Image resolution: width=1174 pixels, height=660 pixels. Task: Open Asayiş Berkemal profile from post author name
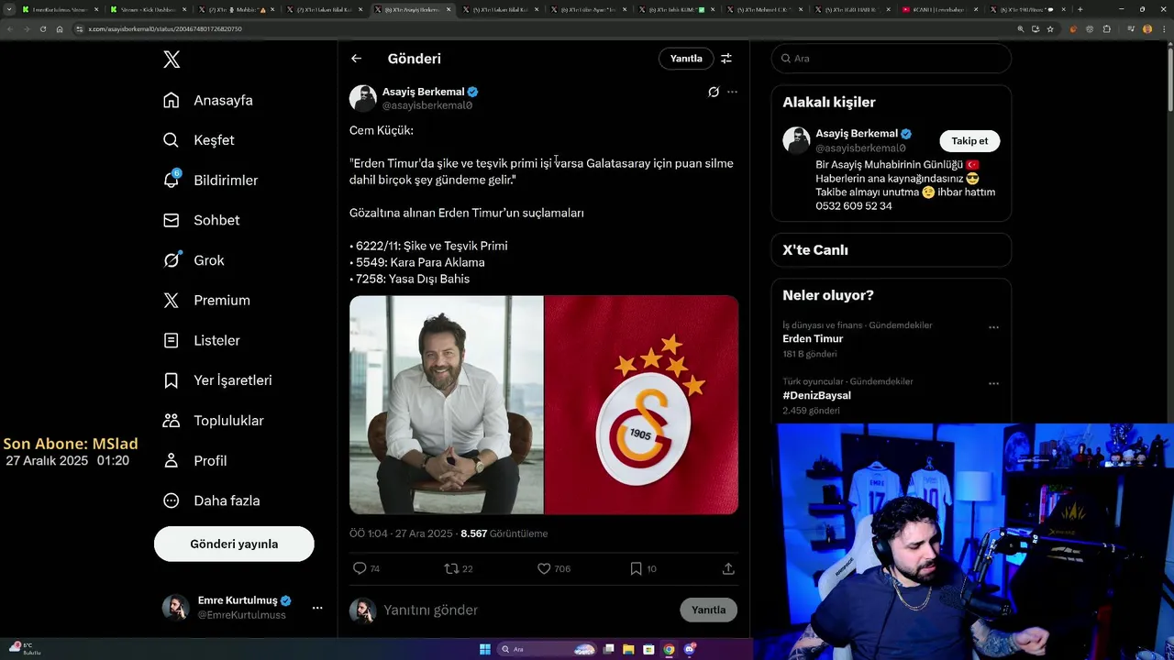coord(423,92)
